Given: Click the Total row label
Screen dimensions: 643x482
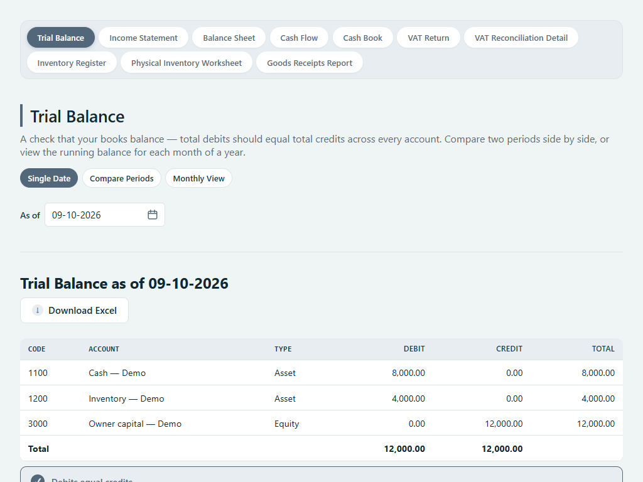Looking at the screenshot, I should click(38, 449).
